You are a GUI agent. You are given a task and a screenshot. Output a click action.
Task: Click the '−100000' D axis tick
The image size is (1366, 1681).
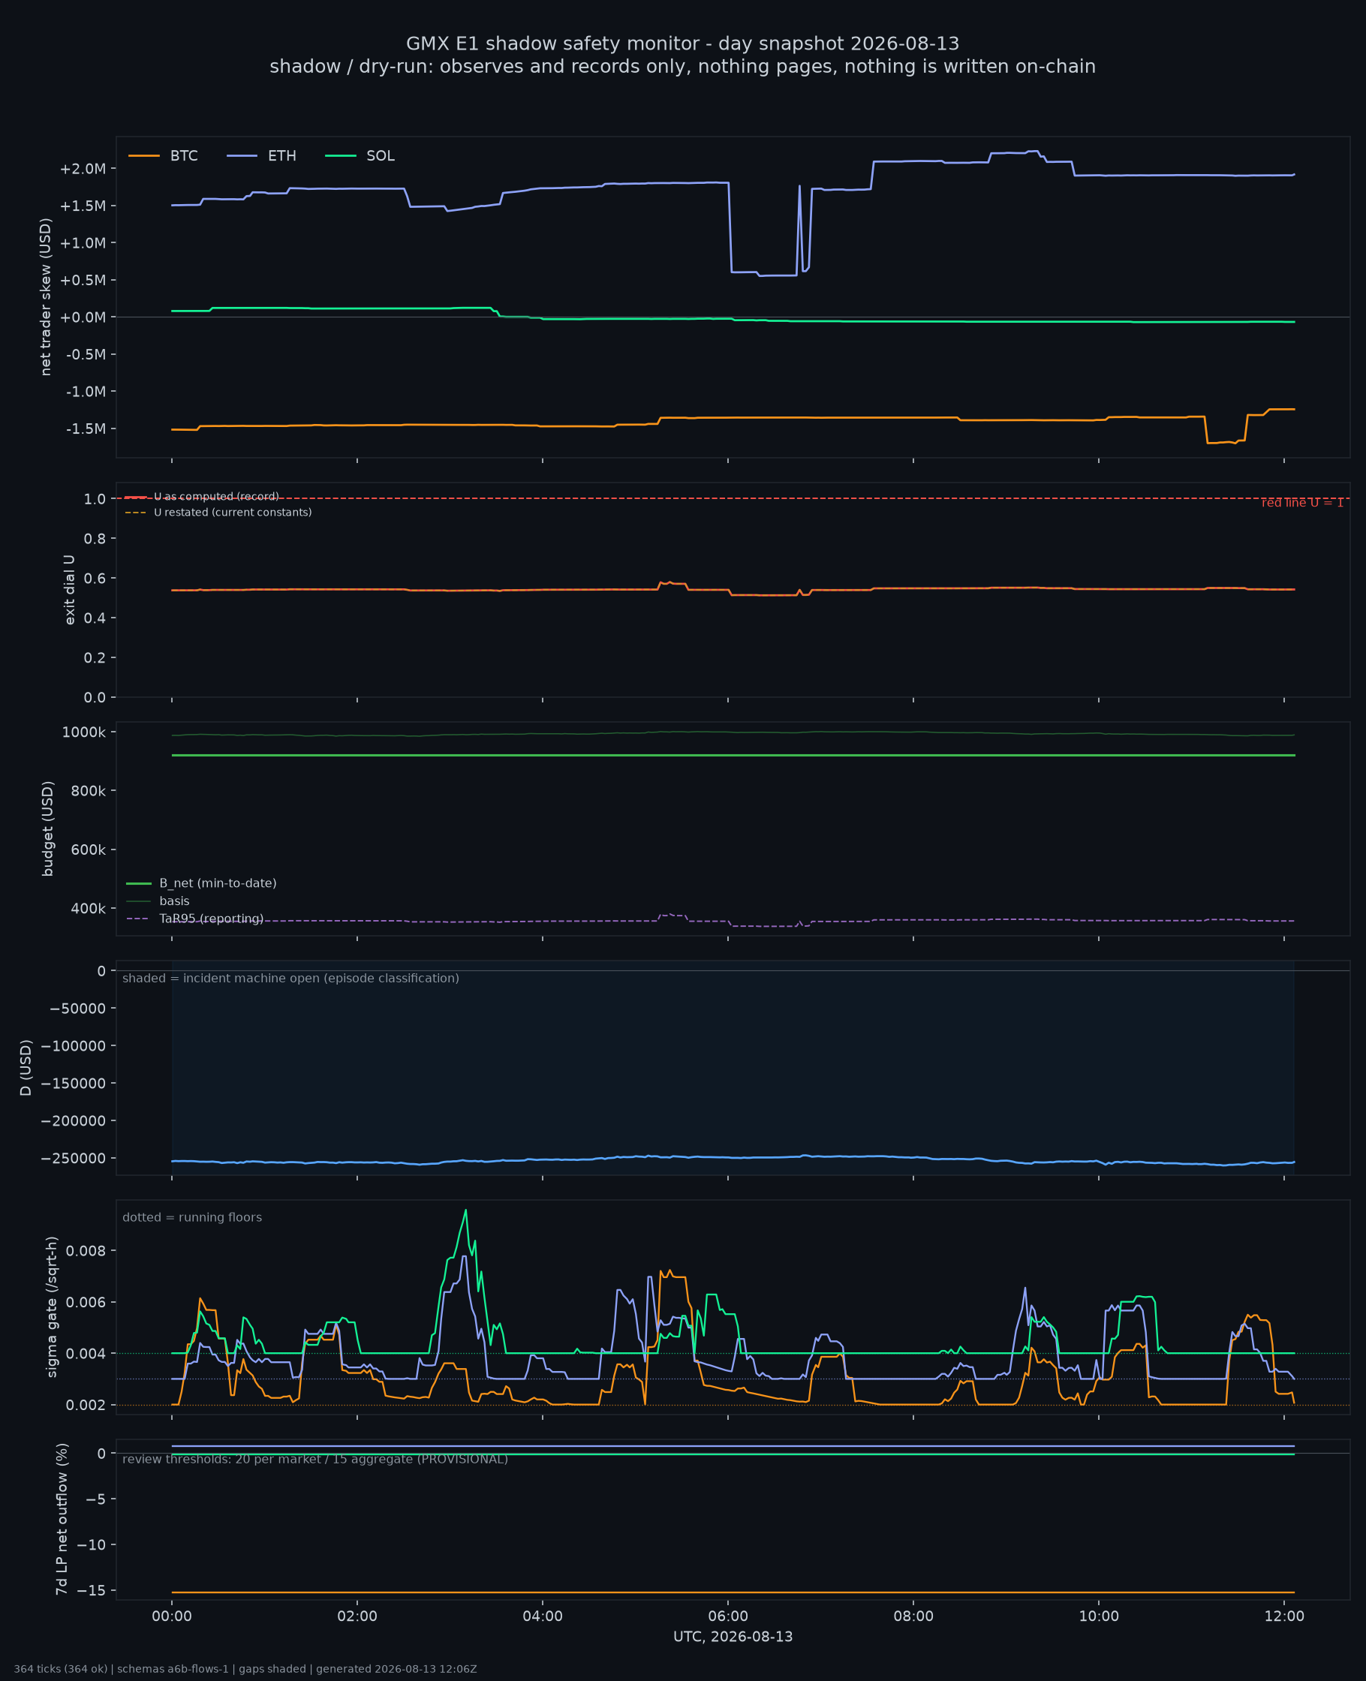pyautogui.click(x=74, y=1045)
